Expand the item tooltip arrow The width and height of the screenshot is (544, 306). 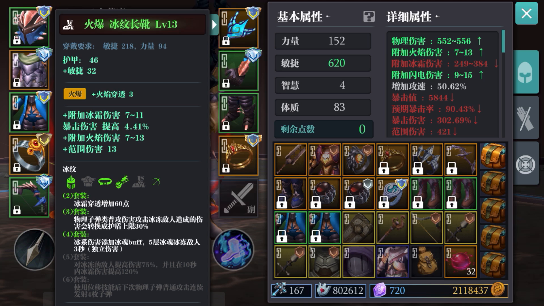214,25
